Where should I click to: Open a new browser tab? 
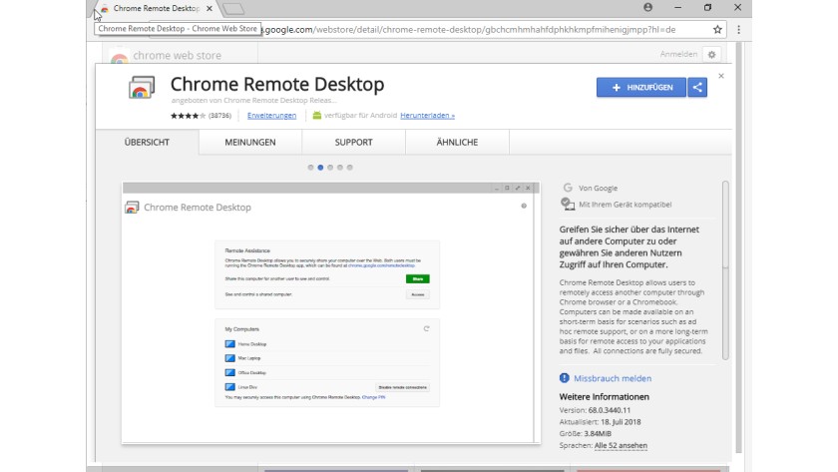click(233, 9)
